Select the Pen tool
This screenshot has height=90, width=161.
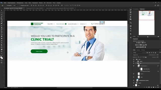[2, 41]
